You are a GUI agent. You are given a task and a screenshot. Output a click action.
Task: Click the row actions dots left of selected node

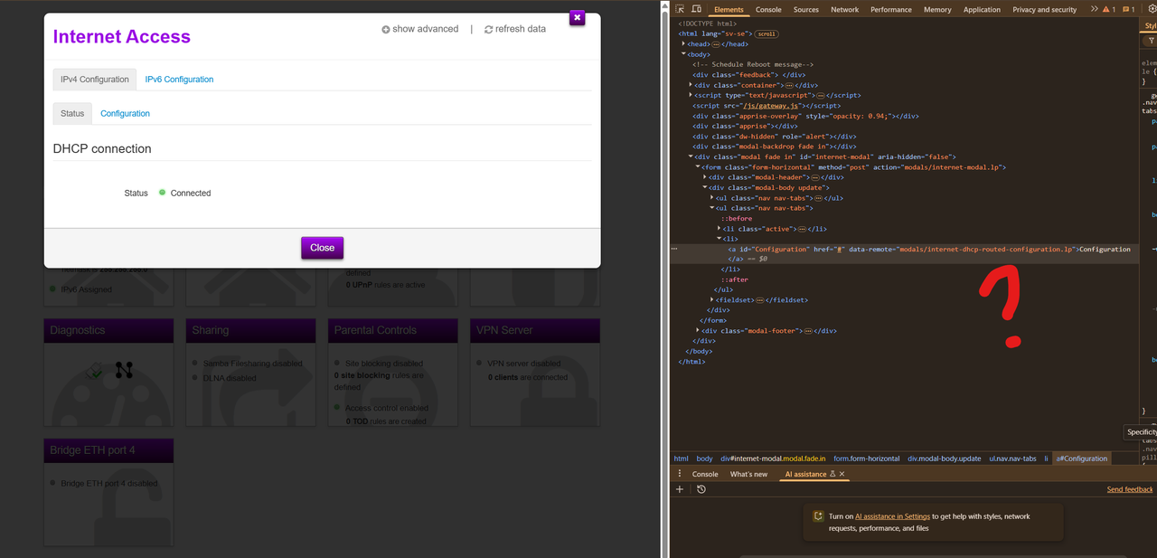pyautogui.click(x=674, y=248)
